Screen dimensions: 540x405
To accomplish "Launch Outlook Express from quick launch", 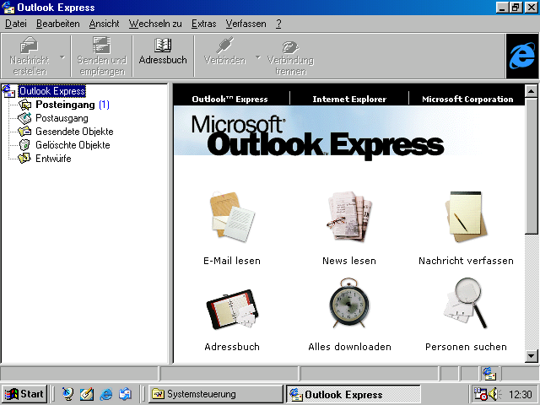I will tap(126, 394).
